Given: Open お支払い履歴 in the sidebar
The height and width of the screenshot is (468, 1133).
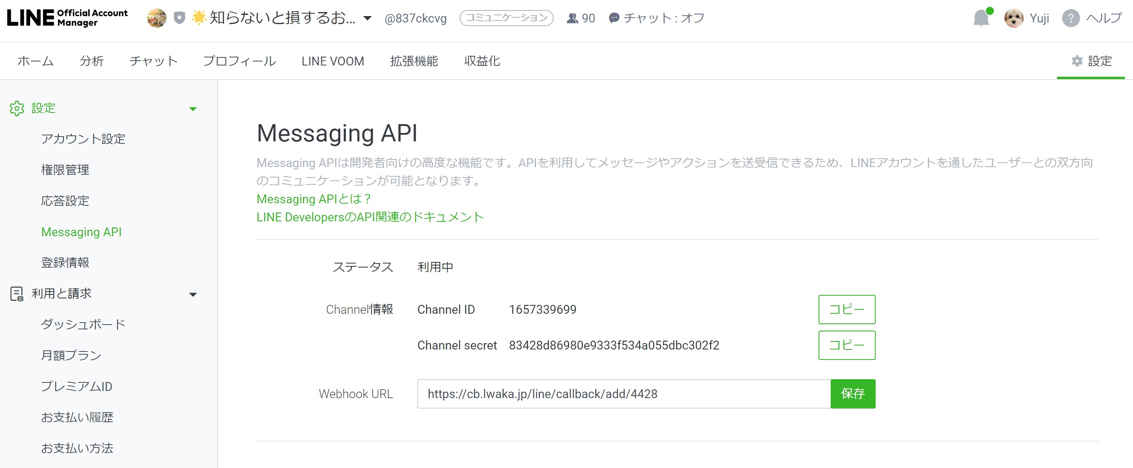Looking at the screenshot, I should [x=77, y=417].
